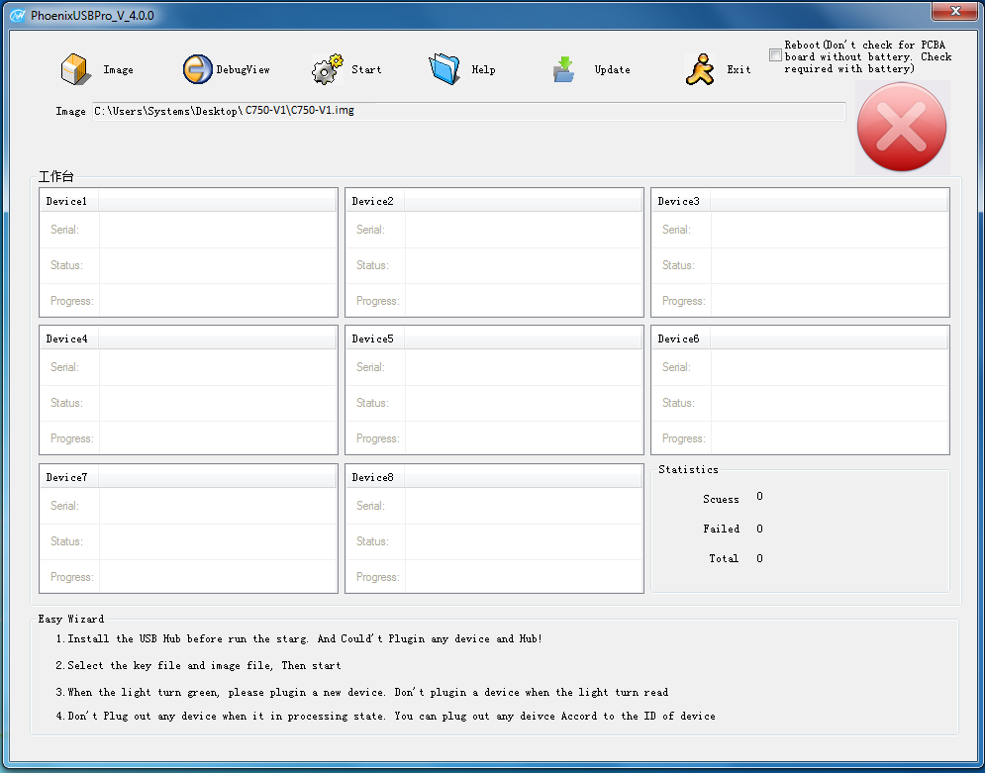Click Device6 Progress label
The height and width of the screenshot is (773, 985).
683,438
